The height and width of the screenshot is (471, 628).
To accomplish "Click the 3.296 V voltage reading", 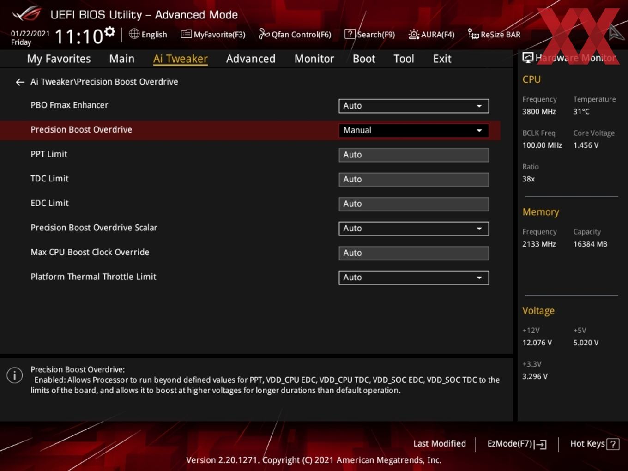I will pos(535,377).
